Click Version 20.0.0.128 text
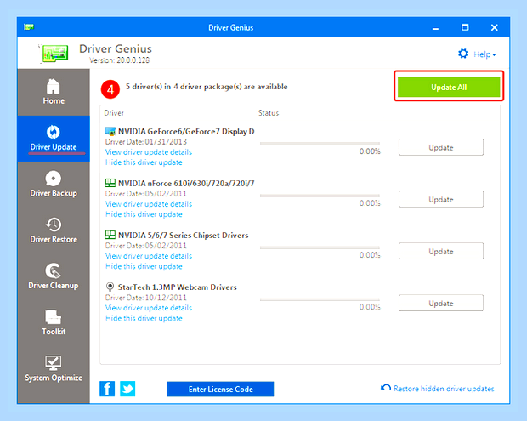 click(119, 60)
